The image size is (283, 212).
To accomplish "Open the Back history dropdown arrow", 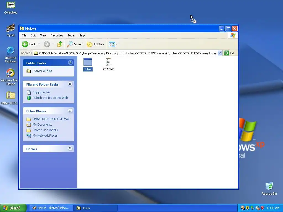I will 39,44.
